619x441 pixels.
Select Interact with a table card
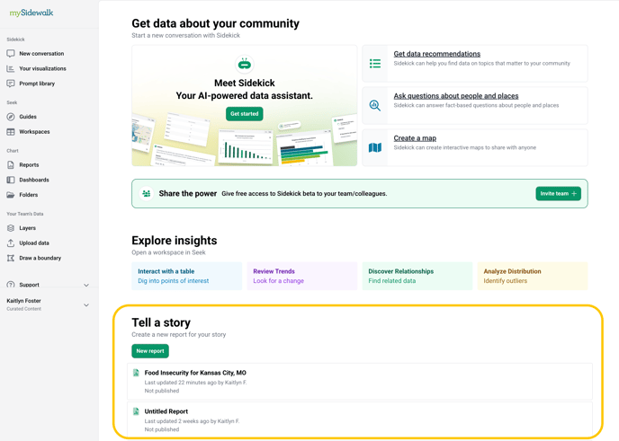click(x=187, y=276)
